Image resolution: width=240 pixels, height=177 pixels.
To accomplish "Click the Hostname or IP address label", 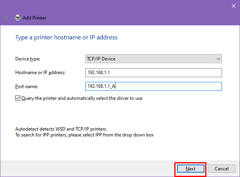I will coord(40,73).
